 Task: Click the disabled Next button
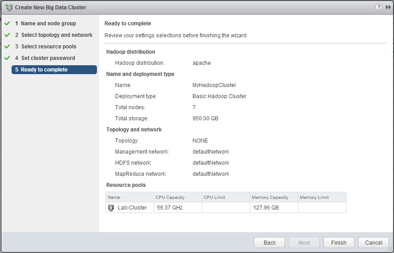tap(304, 242)
